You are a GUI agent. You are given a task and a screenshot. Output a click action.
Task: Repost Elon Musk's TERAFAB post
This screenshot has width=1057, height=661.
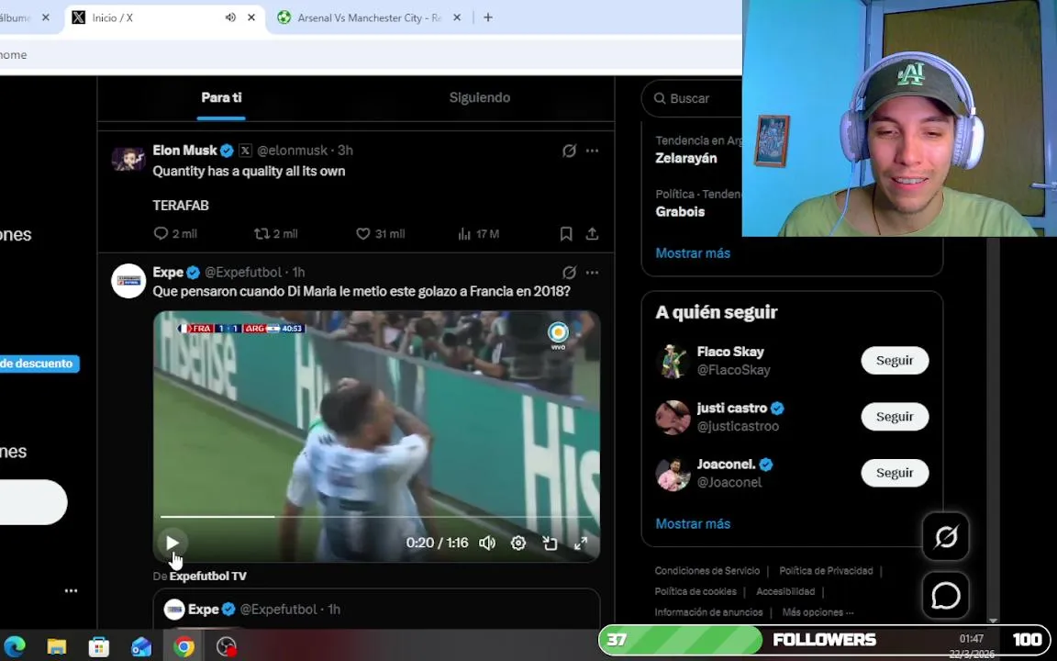(x=275, y=234)
